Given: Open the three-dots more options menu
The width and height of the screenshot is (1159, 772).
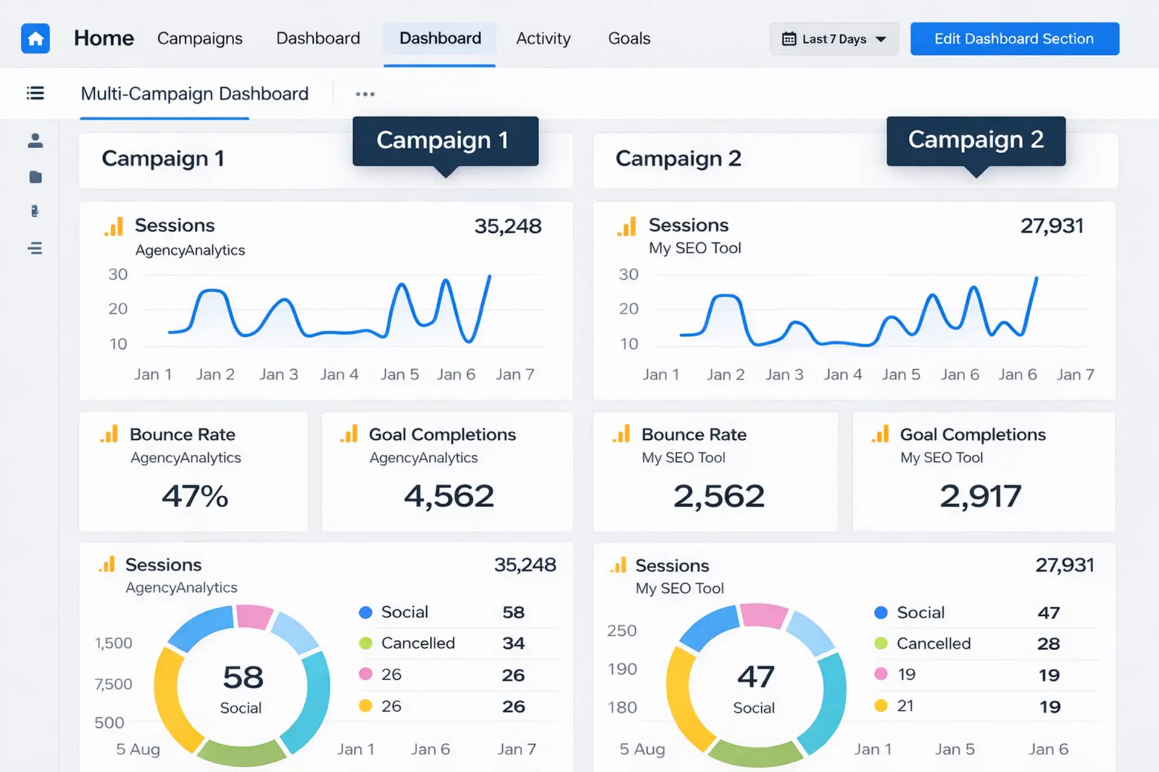Looking at the screenshot, I should (x=365, y=94).
